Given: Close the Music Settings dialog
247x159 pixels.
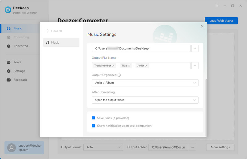Looking at the screenshot, I should click(202, 26).
